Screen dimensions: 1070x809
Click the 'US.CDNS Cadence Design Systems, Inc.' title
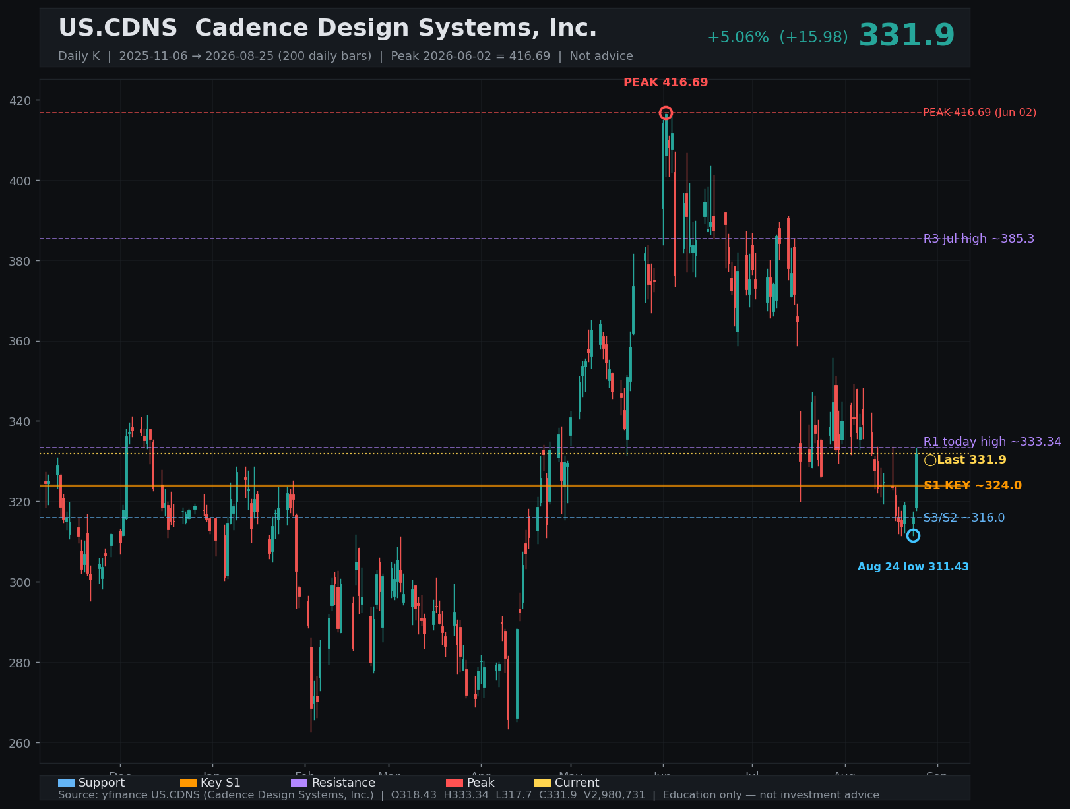327,28
